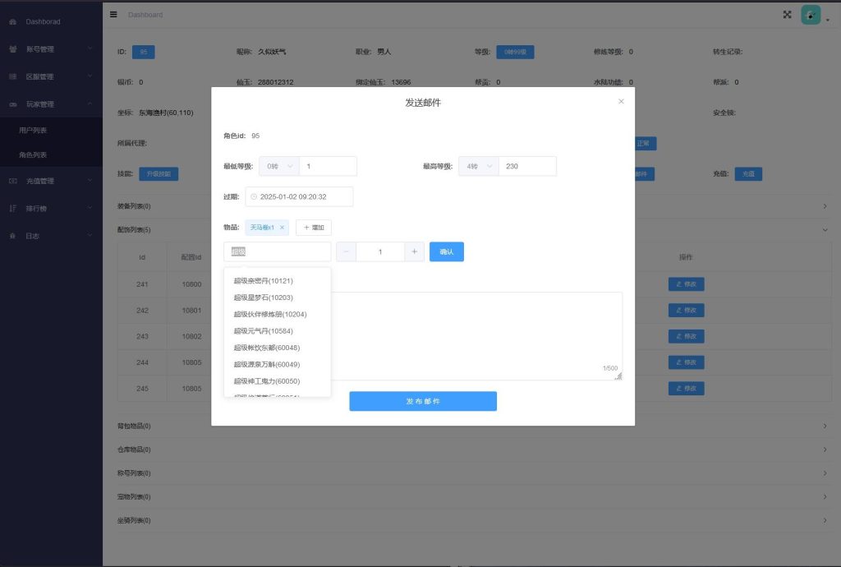The height and width of the screenshot is (567, 841).
Task: Close the 发送邮件 dialog
Action: [x=621, y=101]
